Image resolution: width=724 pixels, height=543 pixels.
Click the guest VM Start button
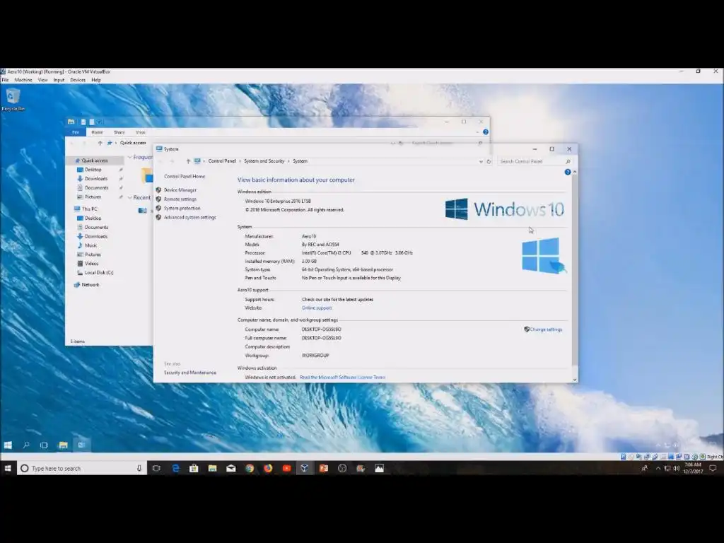8,445
